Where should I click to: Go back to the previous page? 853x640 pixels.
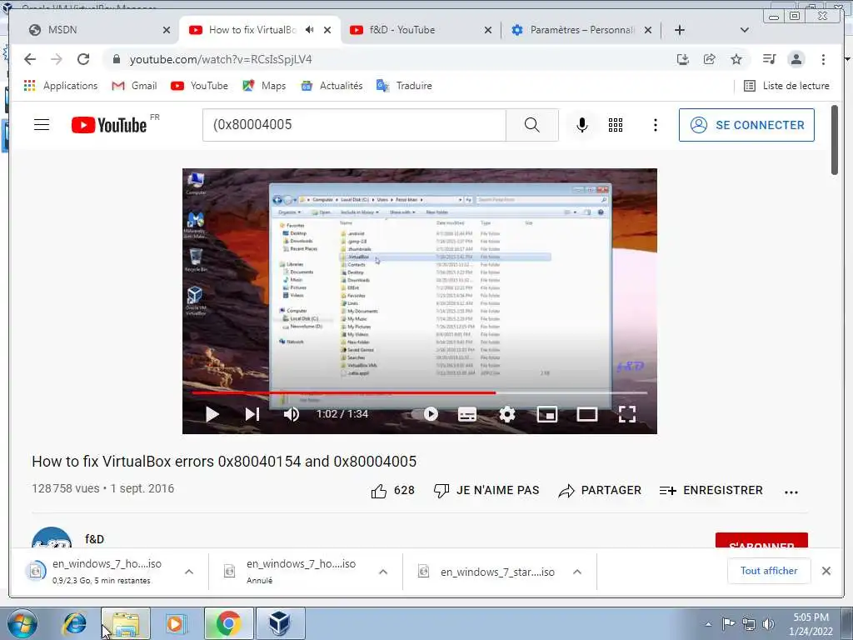pos(30,59)
